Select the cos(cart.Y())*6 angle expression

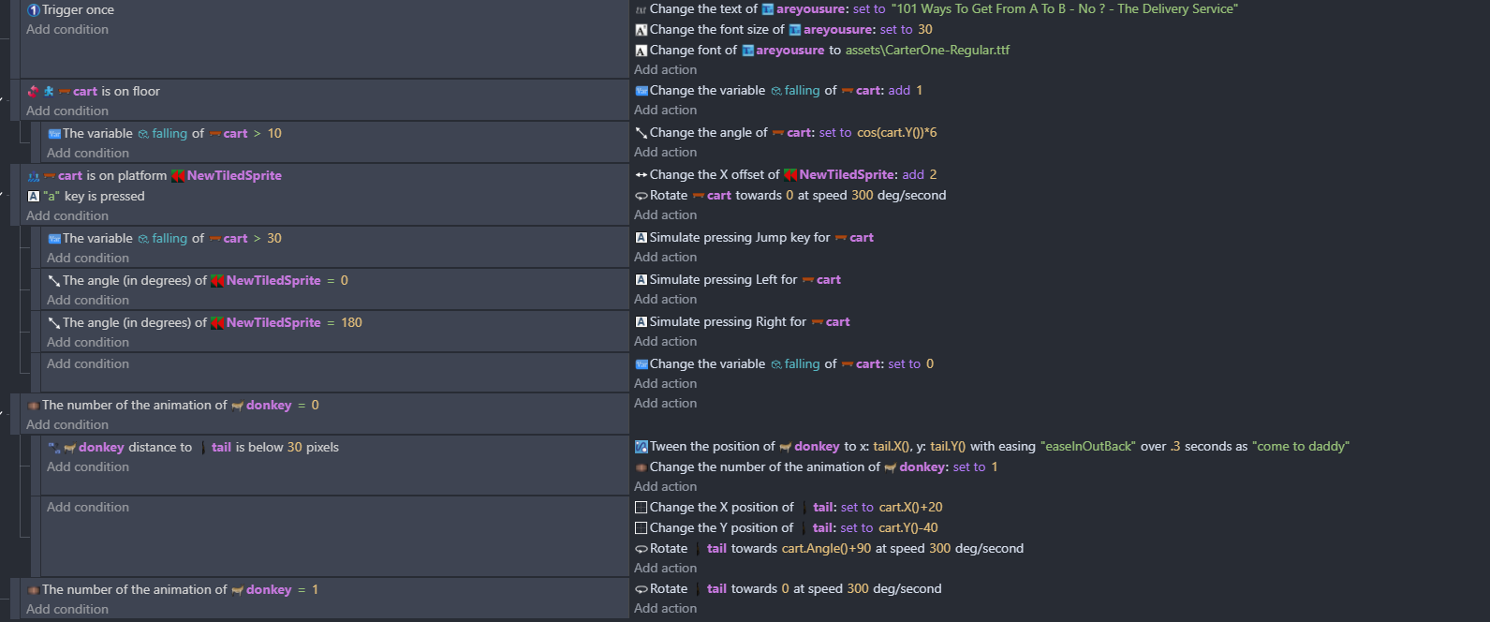tap(896, 133)
